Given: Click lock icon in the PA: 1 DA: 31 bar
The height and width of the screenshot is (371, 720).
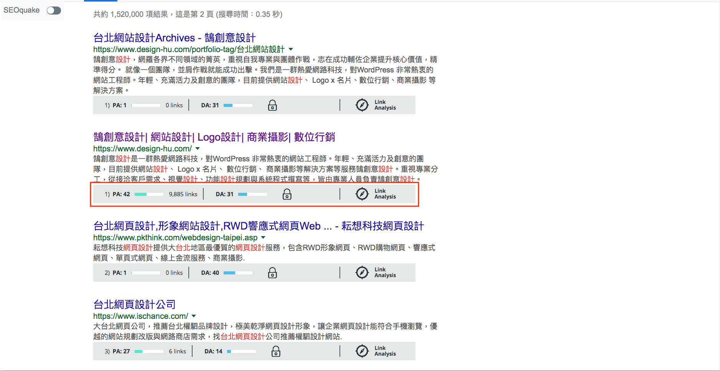Looking at the screenshot, I should 272,105.
